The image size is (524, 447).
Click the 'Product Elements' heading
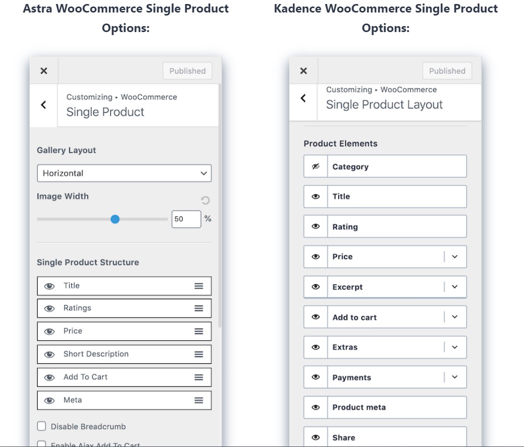click(340, 143)
